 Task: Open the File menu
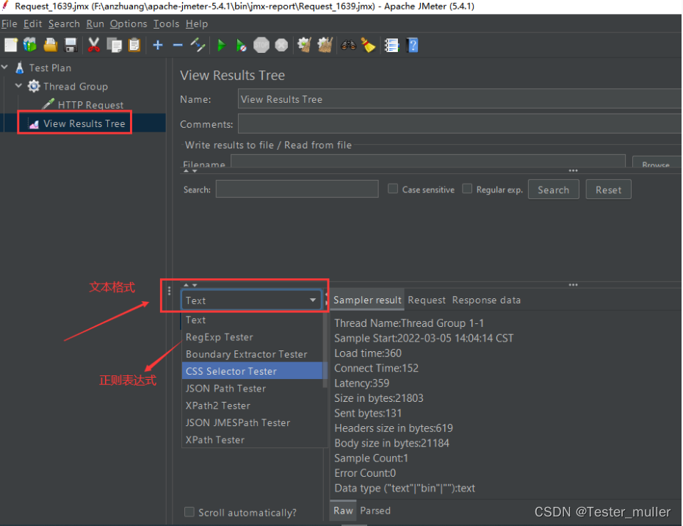pos(9,24)
